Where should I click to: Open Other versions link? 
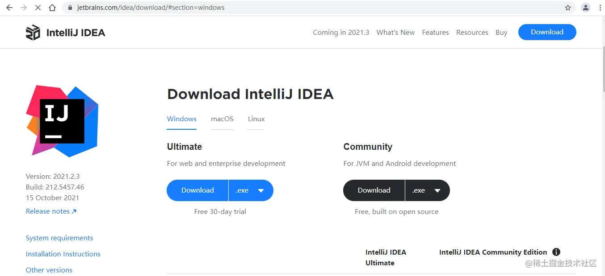[49, 270]
